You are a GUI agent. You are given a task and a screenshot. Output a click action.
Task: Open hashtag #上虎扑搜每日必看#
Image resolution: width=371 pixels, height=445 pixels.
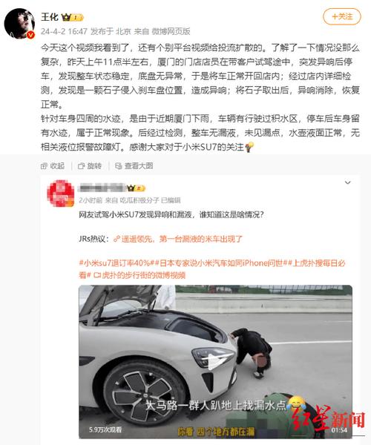click(x=211, y=269)
